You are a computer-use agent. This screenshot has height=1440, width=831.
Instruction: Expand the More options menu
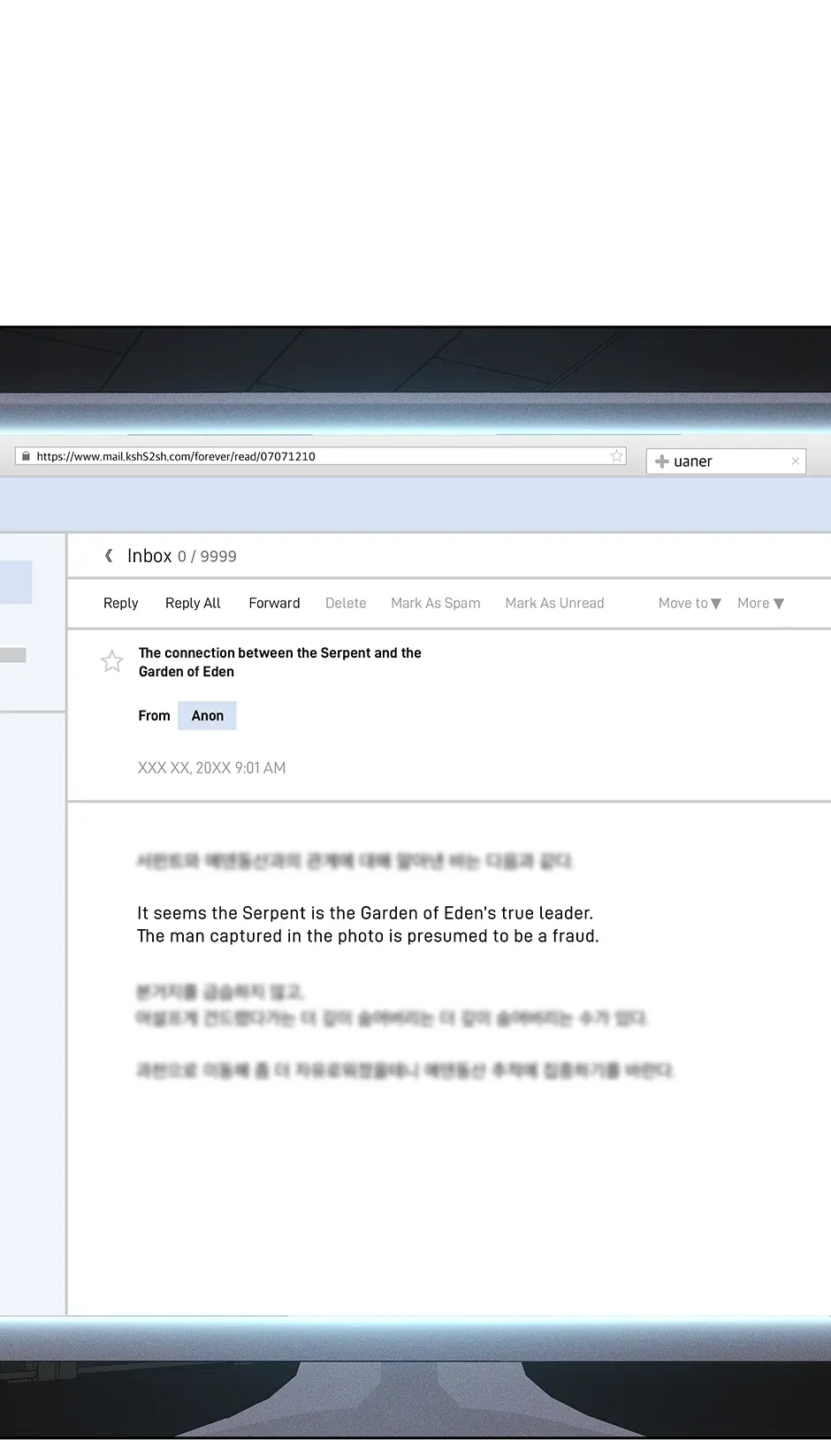tap(760, 603)
